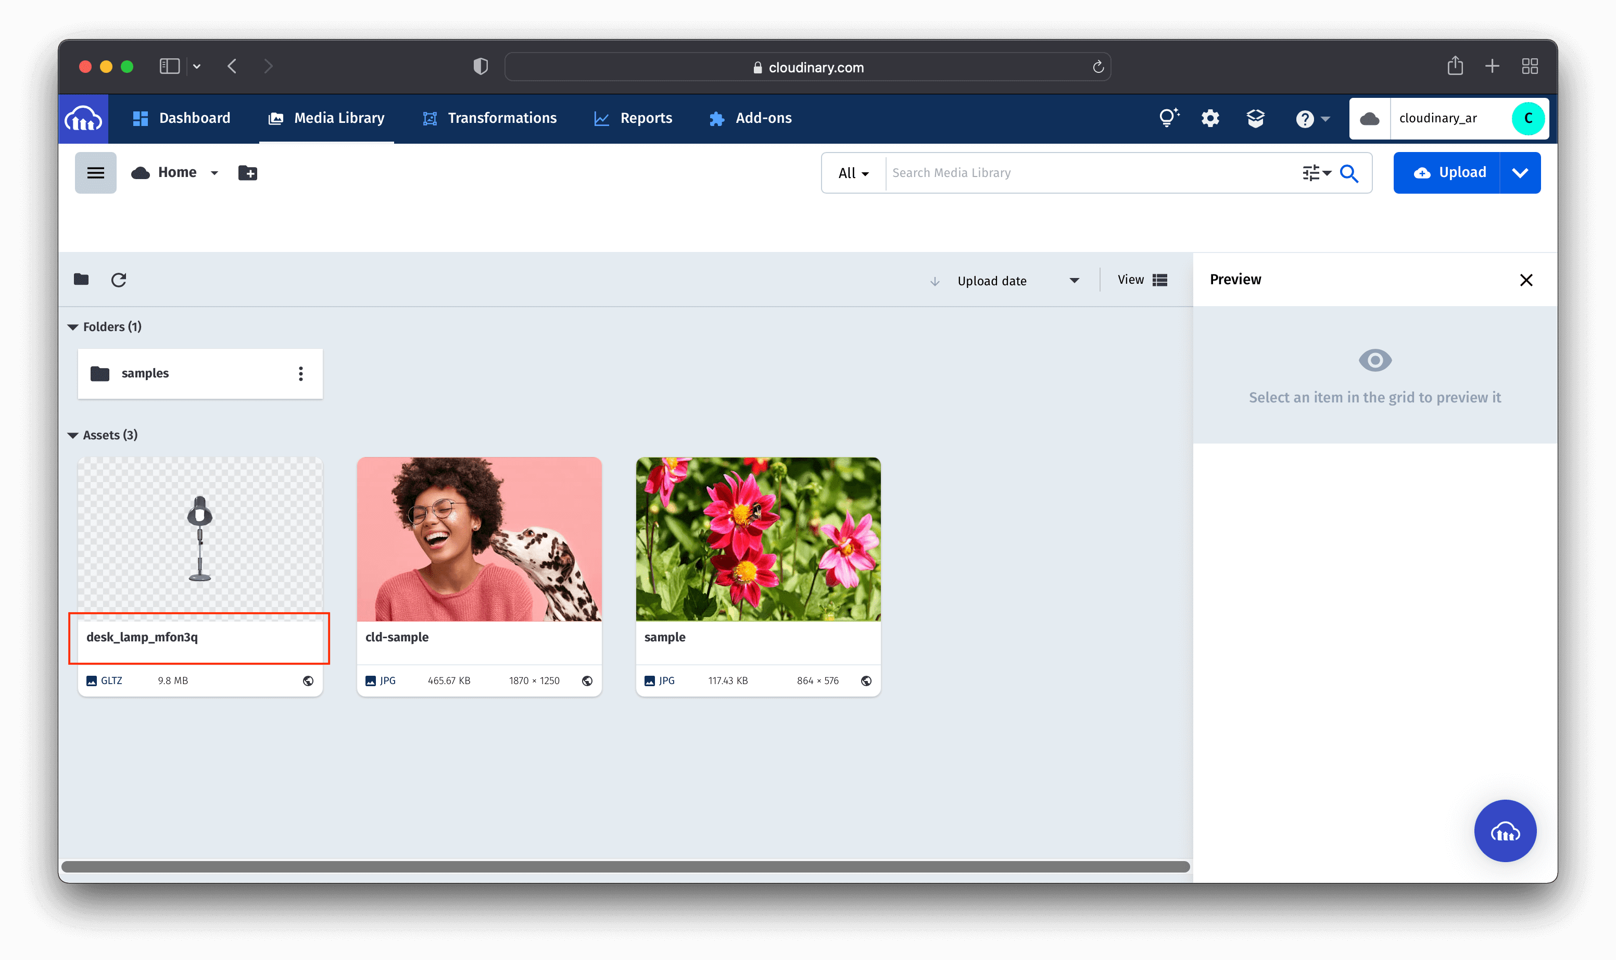Expand the Upload button dropdown arrow

(1521, 172)
